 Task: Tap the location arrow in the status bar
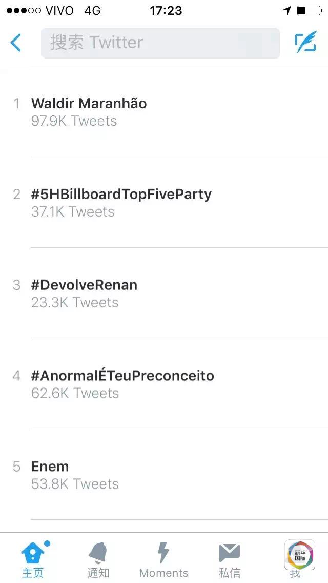point(286,11)
